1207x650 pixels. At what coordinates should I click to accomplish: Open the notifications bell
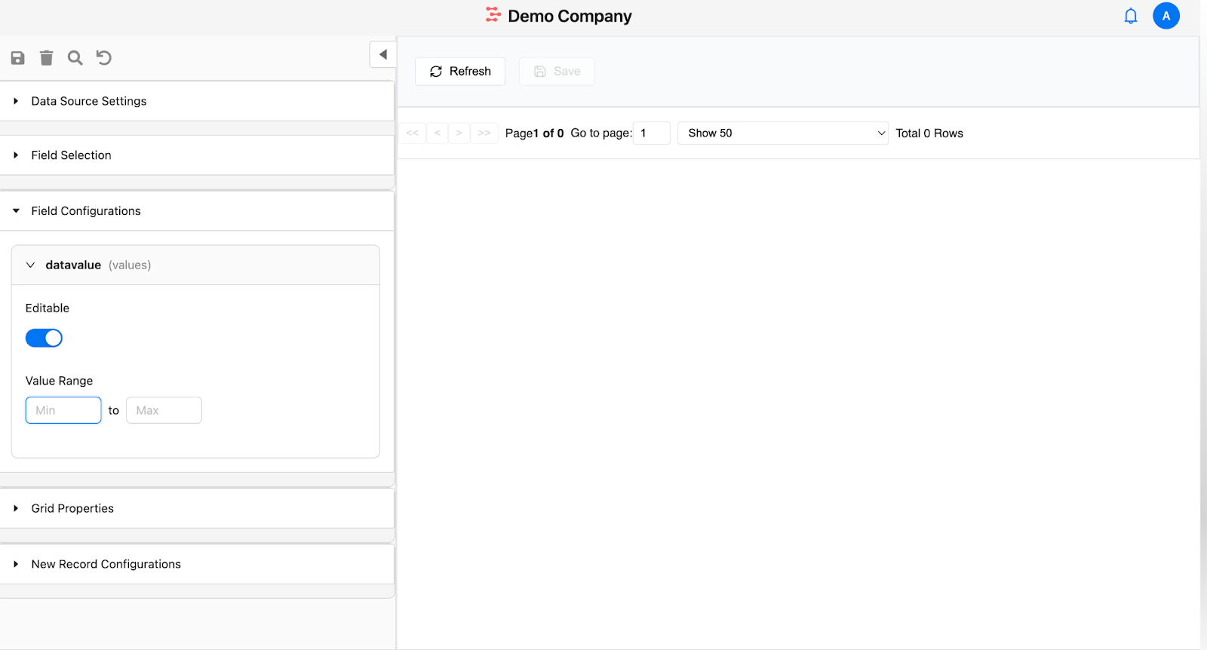1130,16
